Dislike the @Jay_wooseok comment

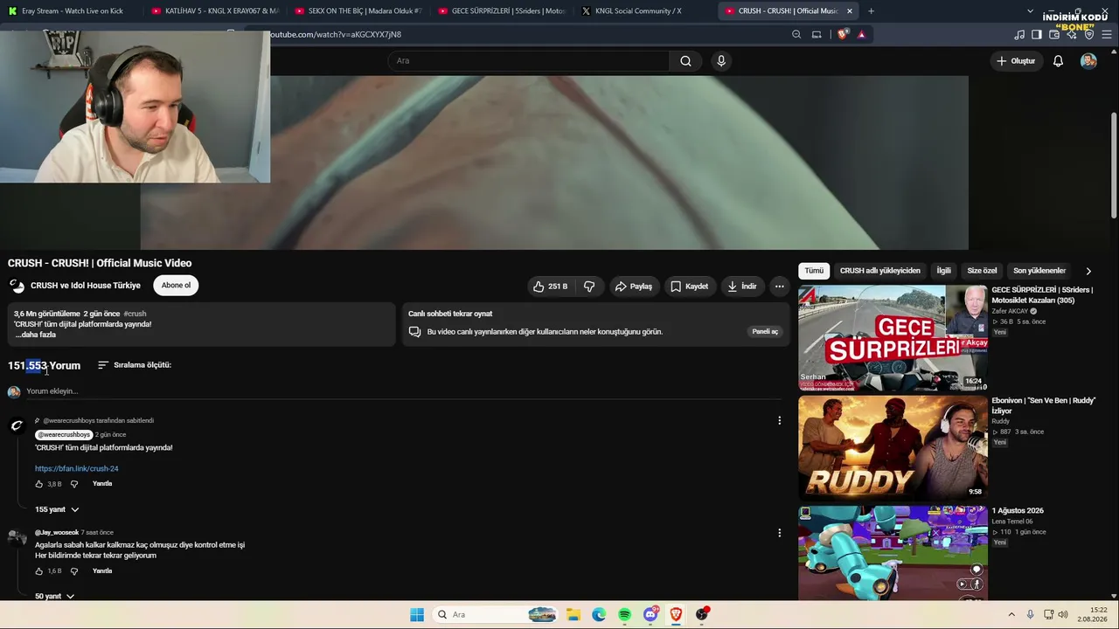74,571
